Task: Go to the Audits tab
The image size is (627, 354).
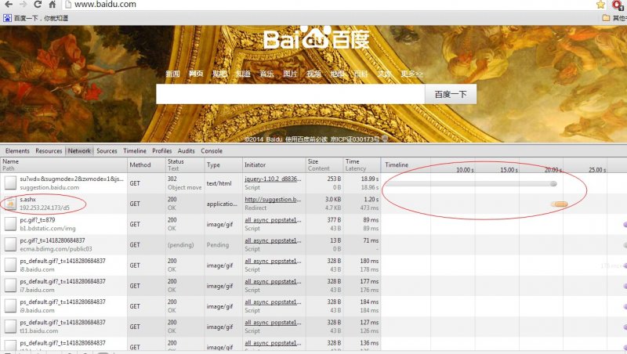Action: (x=187, y=151)
